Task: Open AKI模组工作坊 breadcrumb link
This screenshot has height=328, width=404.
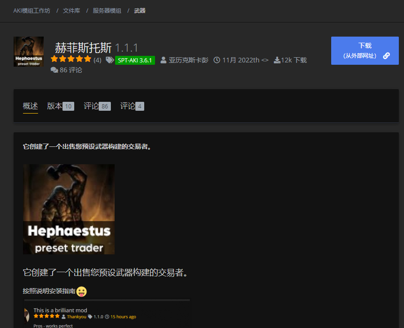Action: 31,10
